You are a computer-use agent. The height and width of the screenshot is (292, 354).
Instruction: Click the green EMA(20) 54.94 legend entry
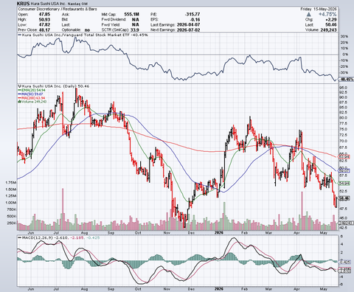(x=32, y=90)
